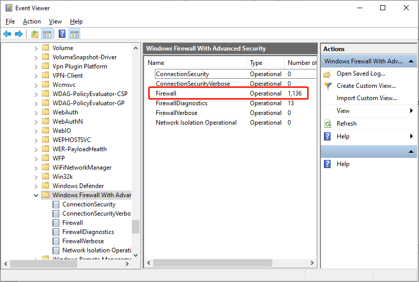Viewport: 419px width, 282px height.
Task: Open the View submenu arrow in Actions
Action: (411, 110)
